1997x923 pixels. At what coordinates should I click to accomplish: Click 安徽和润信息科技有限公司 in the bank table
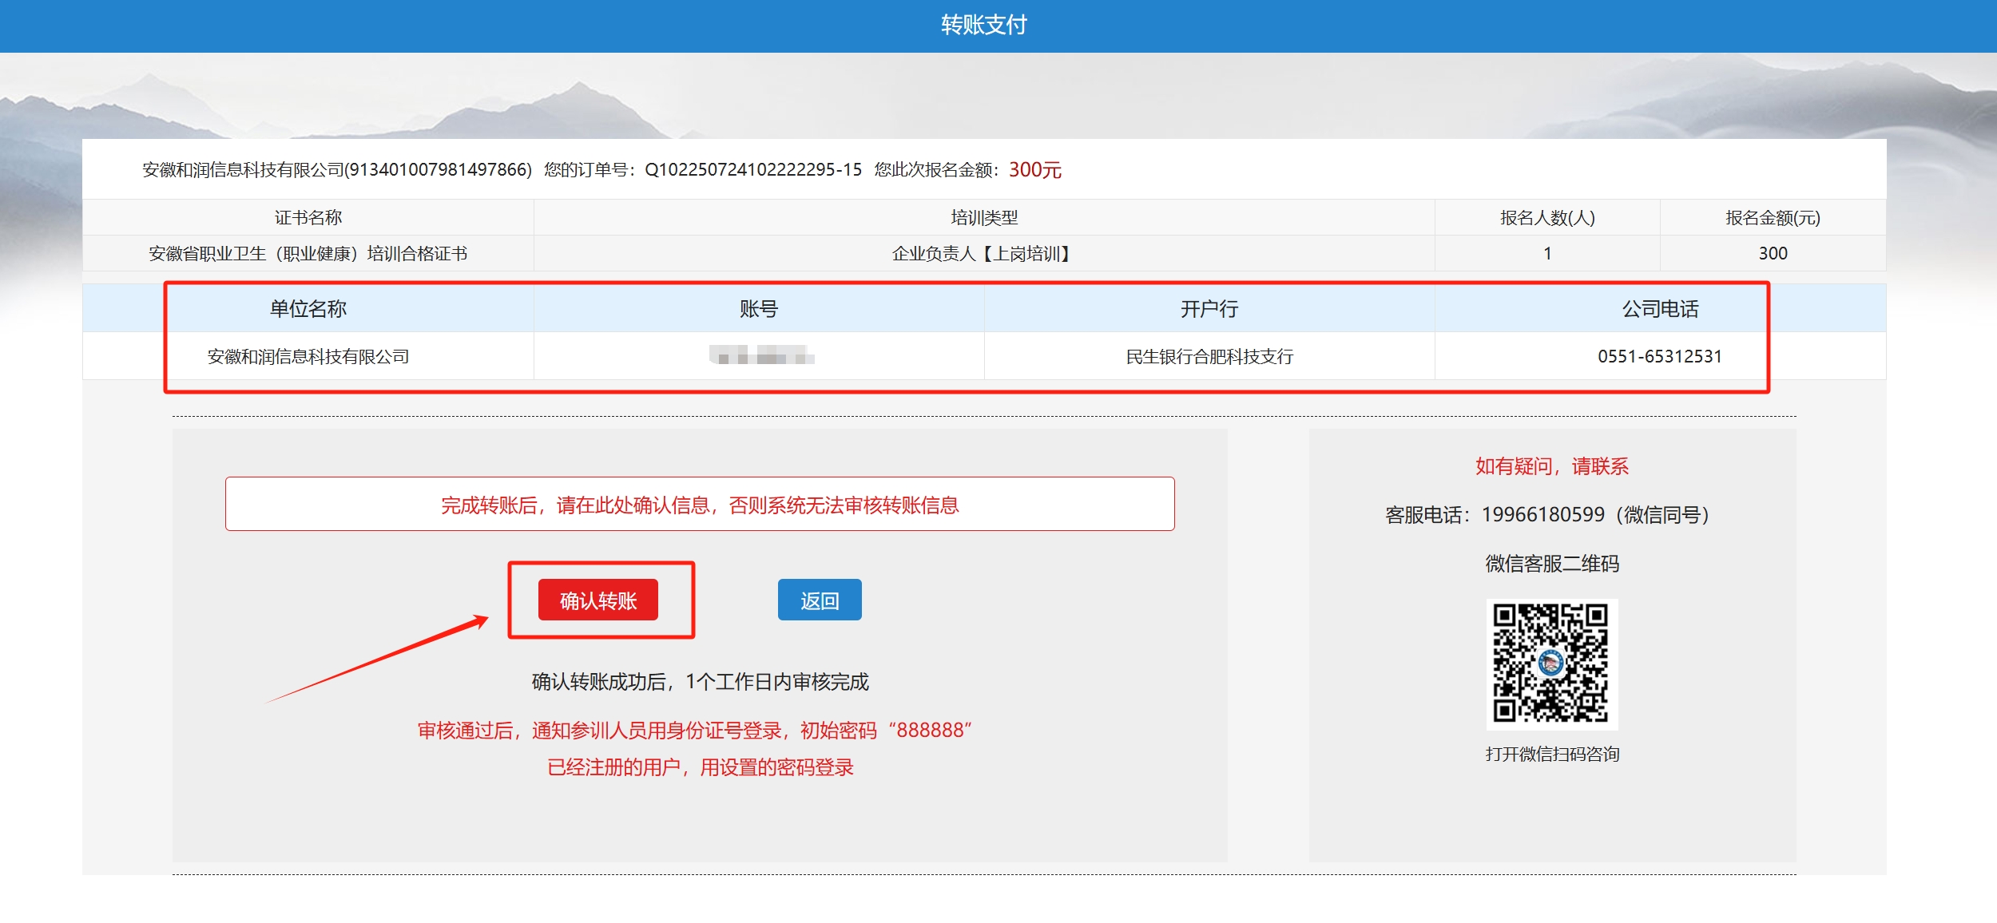point(308,356)
